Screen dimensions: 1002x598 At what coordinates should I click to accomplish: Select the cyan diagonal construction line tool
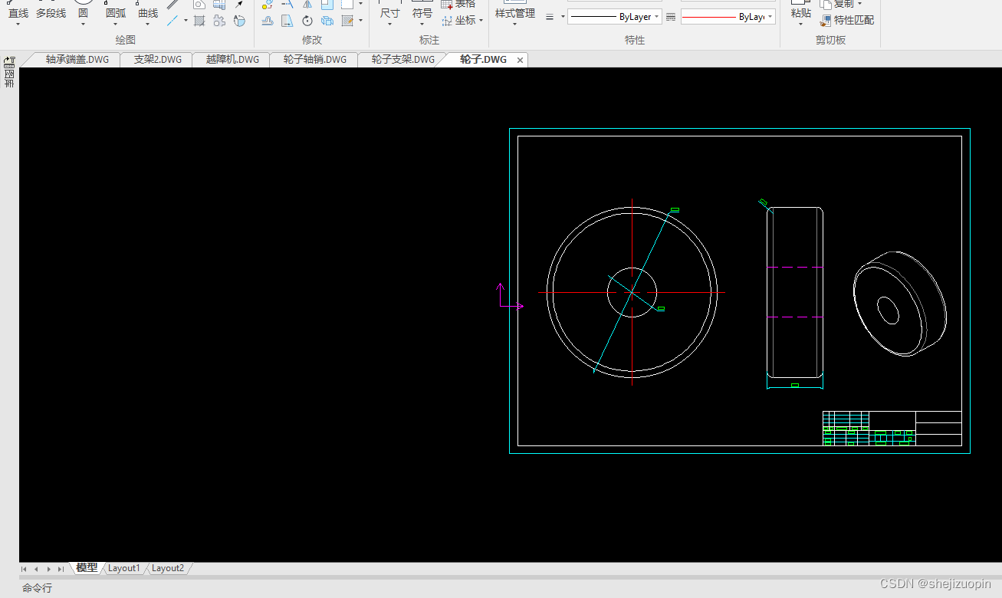click(x=173, y=21)
